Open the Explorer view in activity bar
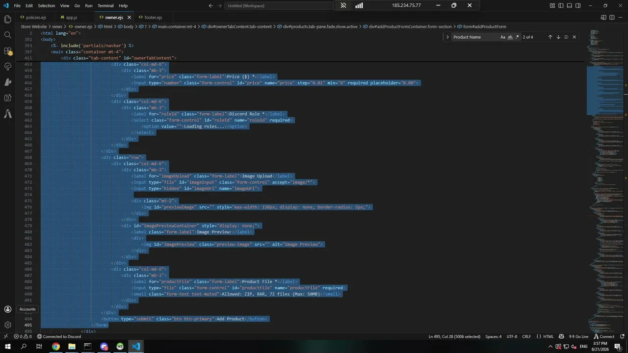This screenshot has height=353, width=628. coord(7,19)
